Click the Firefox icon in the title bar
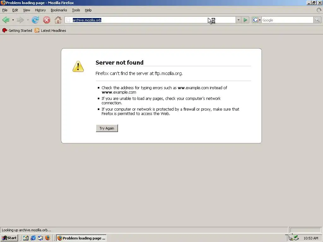Viewport: 323px width, 242px height. 3,3
